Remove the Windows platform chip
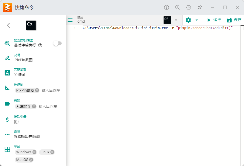Image resolution: width=244 pixels, height=166 pixels. [35, 152]
